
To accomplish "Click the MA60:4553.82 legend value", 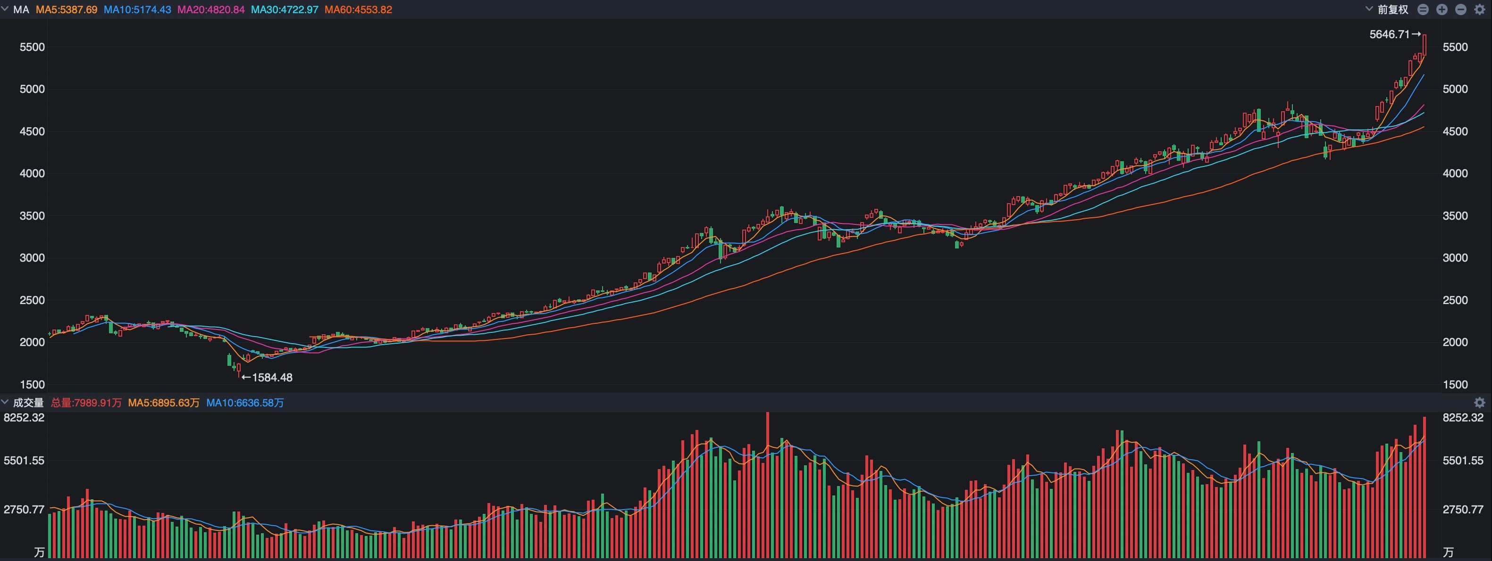I will click(359, 9).
